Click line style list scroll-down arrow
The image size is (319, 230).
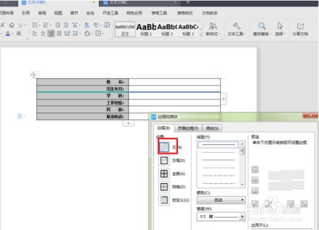[x=242, y=184]
